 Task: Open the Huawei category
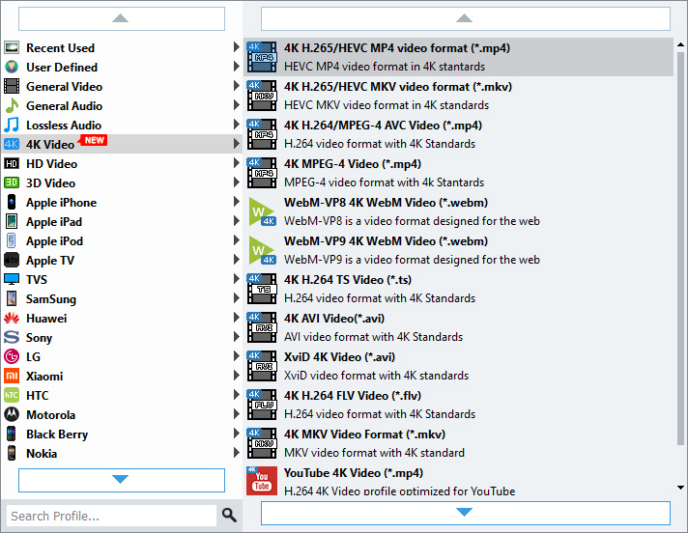[121, 318]
